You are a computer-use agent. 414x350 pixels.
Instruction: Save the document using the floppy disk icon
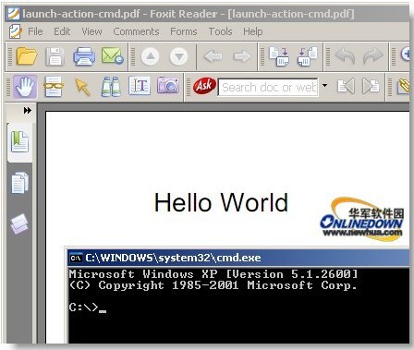click(x=55, y=56)
